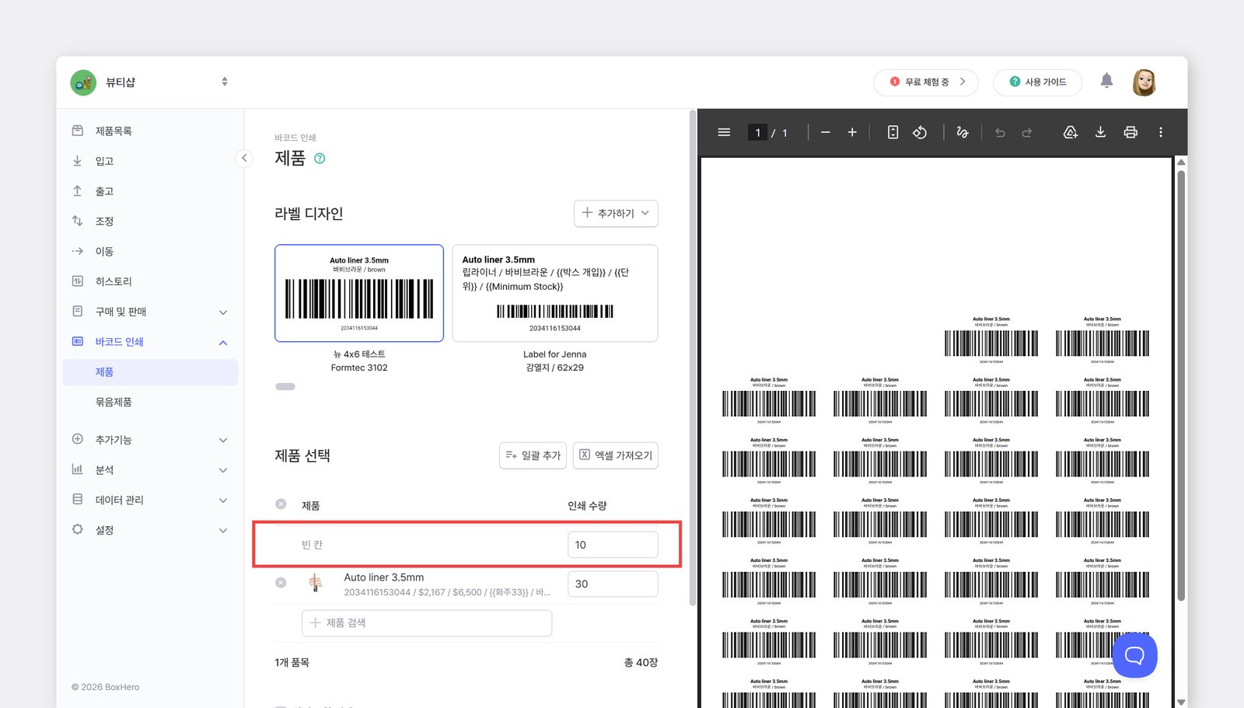Select 묶음제품 under barcode printing

(x=150, y=402)
